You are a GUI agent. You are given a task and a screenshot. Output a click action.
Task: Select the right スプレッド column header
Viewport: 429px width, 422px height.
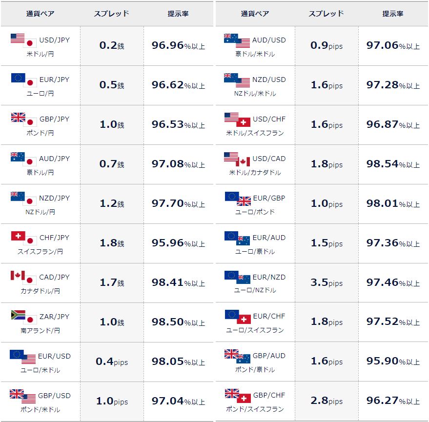(326, 14)
